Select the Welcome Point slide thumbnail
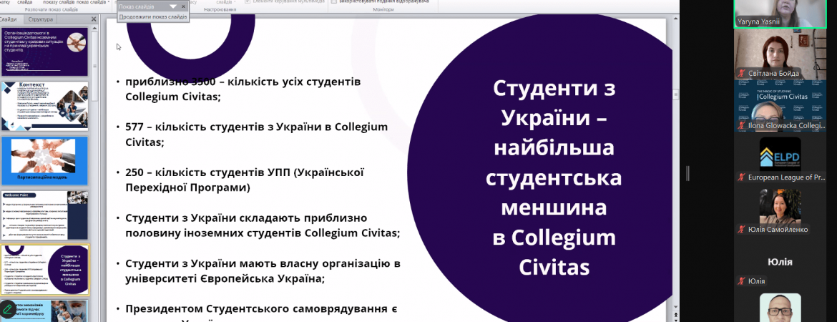Image resolution: width=837 pixels, height=322 pixels. 44,215
